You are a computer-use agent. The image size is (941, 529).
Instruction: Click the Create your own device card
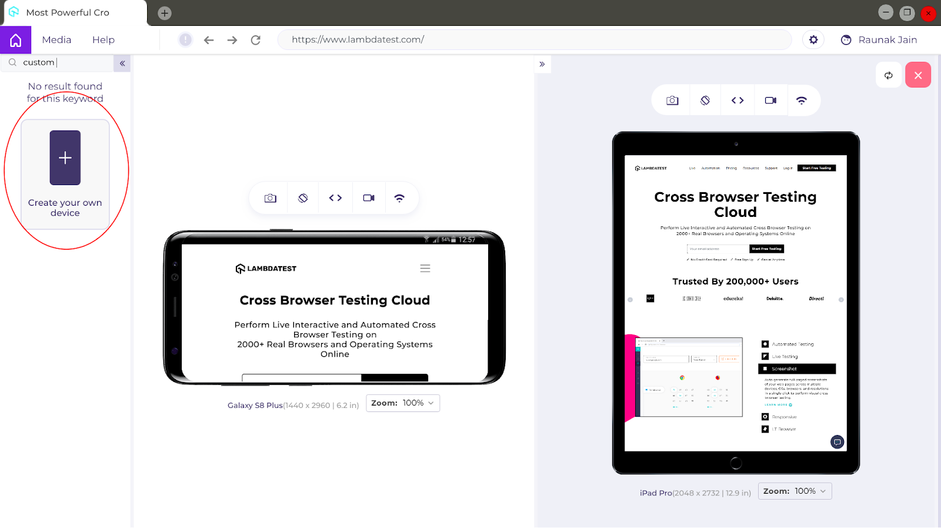point(65,174)
